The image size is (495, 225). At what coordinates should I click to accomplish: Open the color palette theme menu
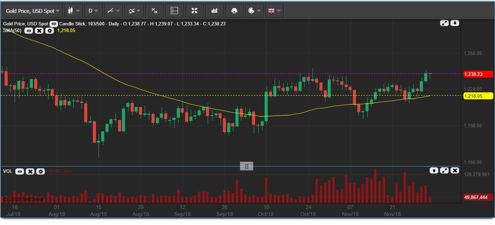click(x=254, y=11)
